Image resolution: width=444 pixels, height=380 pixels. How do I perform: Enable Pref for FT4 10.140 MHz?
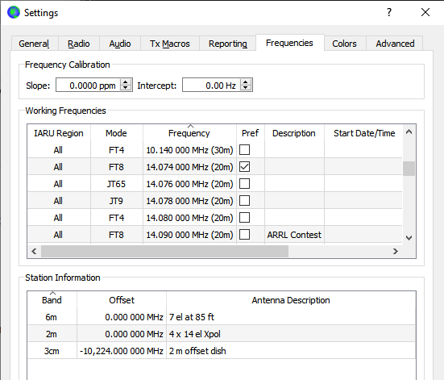point(245,150)
